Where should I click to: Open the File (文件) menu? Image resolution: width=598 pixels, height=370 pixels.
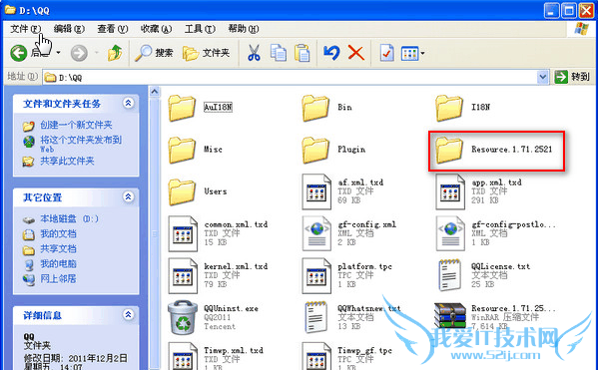(25, 29)
